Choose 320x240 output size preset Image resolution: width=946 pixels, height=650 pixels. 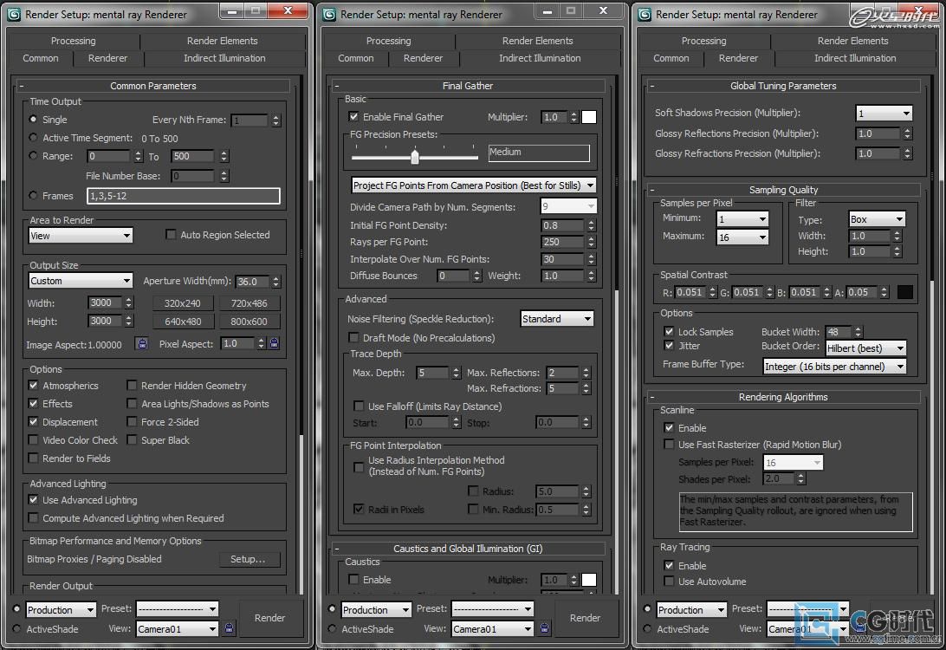coord(182,303)
